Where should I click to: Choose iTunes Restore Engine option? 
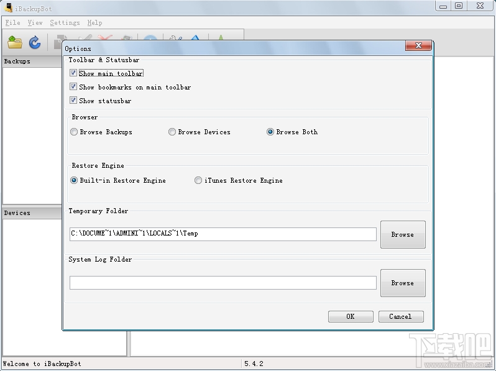pos(198,180)
